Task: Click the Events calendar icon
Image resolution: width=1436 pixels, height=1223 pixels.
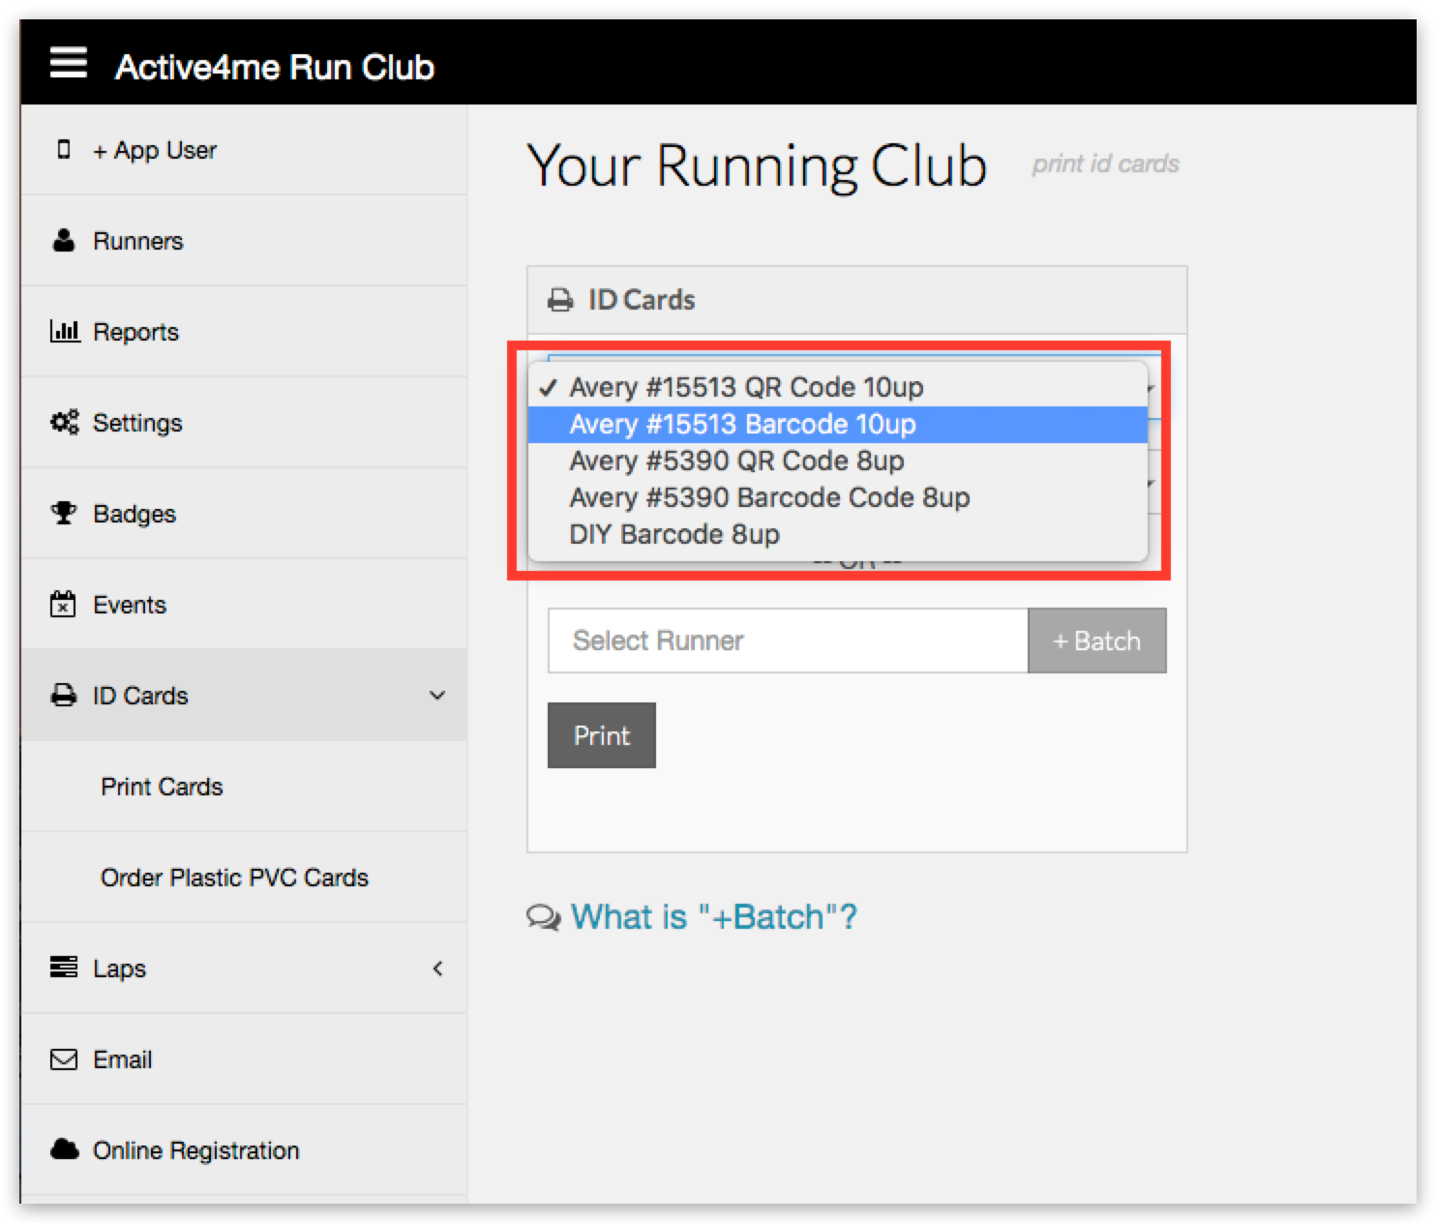Action: click(63, 605)
